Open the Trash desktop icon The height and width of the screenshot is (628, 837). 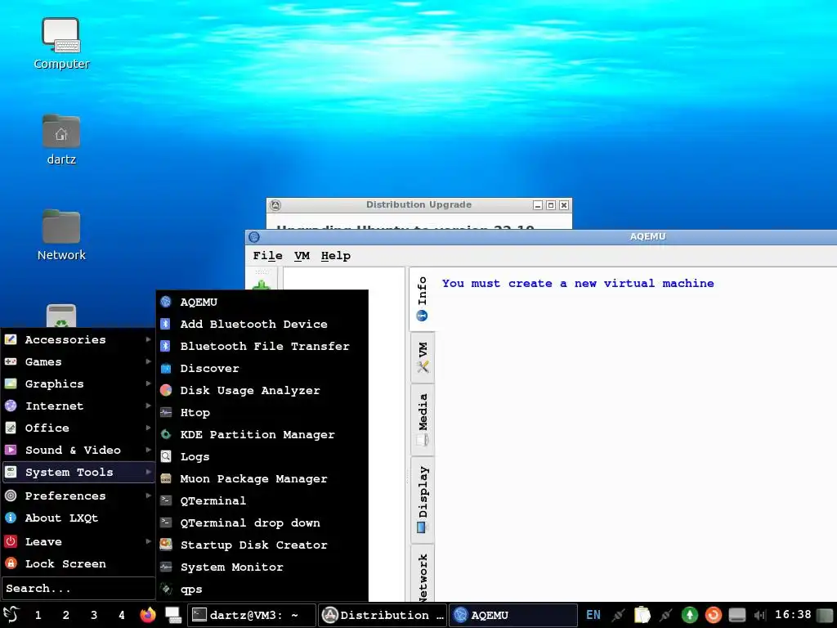61,316
